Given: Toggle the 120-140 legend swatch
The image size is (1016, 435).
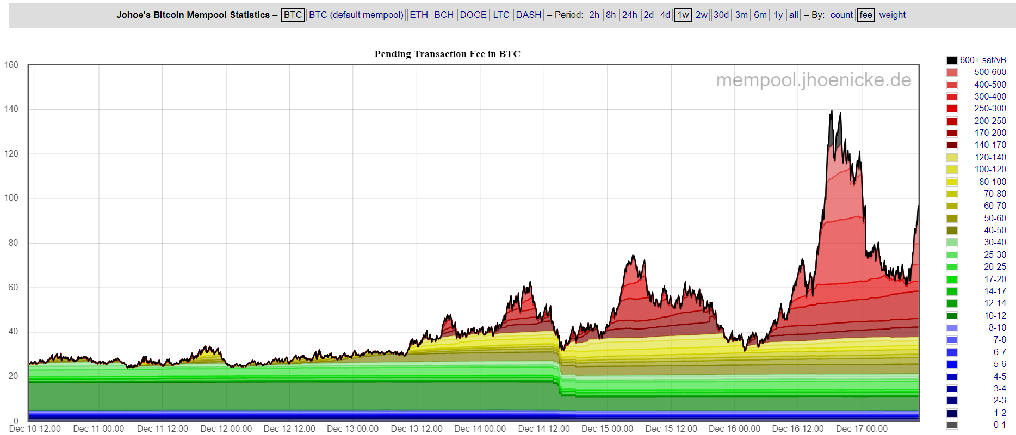Looking at the screenshot, I should pos(952,157).
